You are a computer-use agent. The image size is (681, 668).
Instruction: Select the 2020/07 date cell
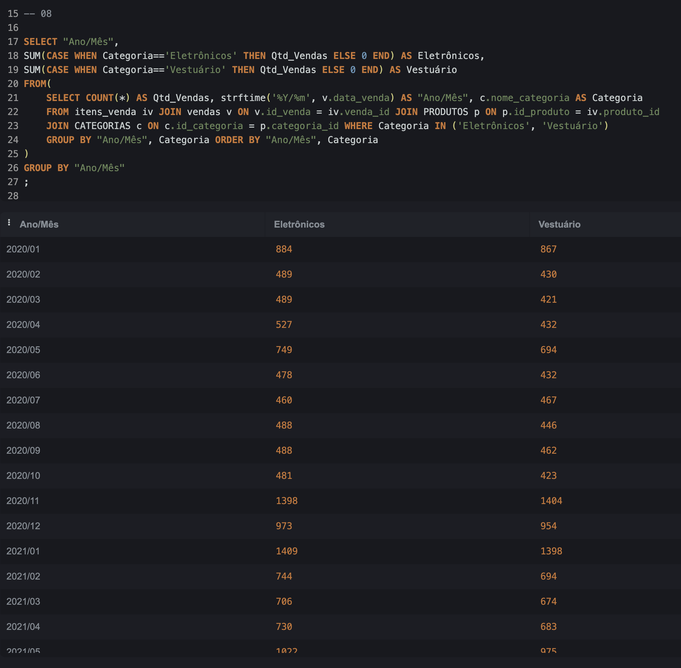23,400
